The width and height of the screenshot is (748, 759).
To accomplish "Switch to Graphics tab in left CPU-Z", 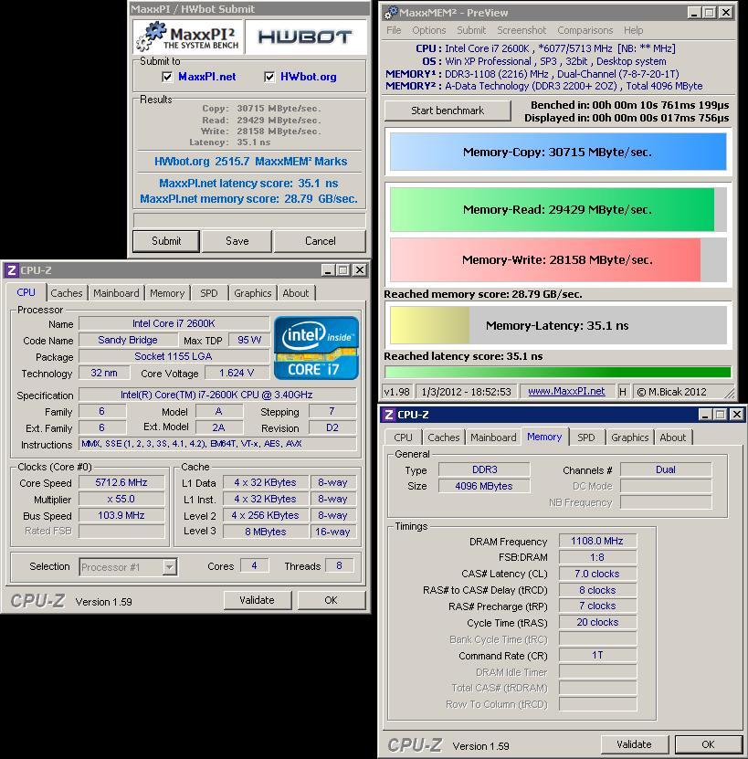I will click(x=252, y=293).
